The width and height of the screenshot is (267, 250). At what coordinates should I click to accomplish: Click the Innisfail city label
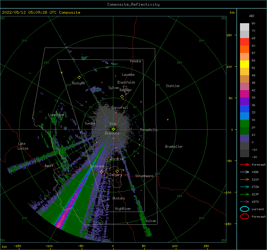click(120, 108)
